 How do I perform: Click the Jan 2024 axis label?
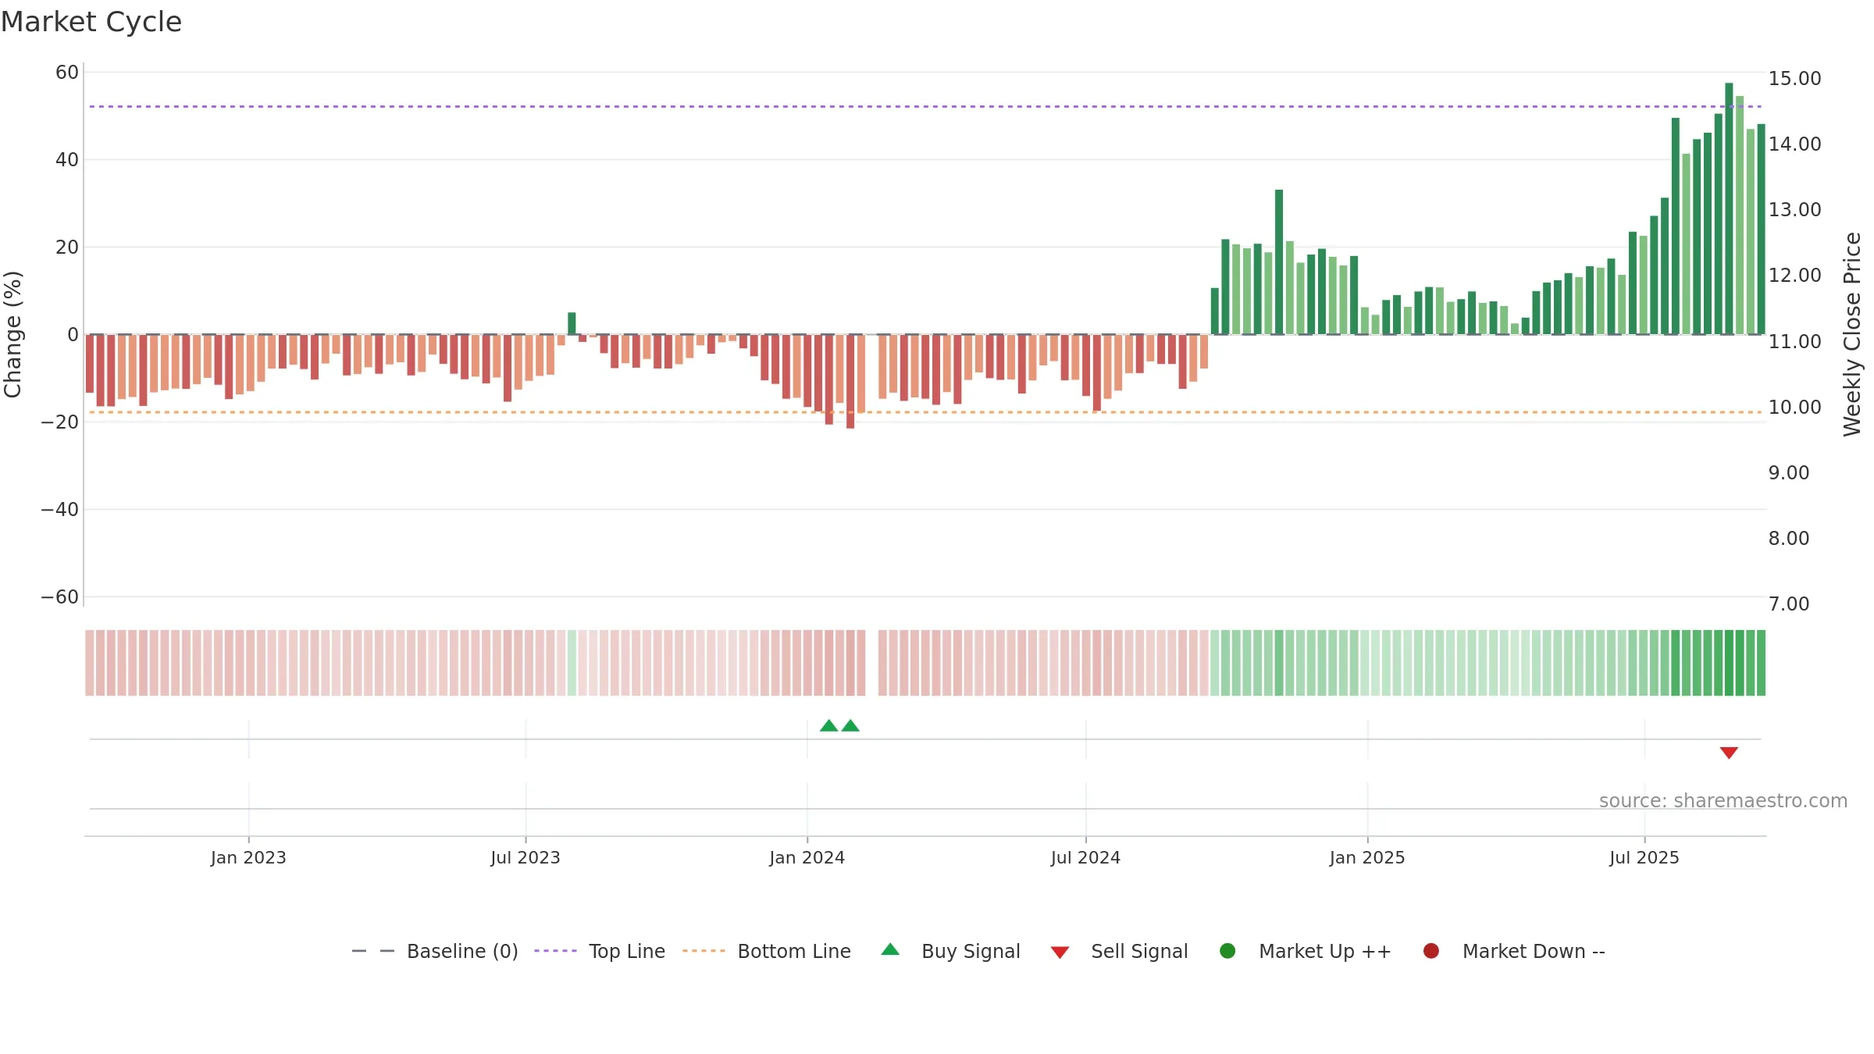tap(807, 858)
